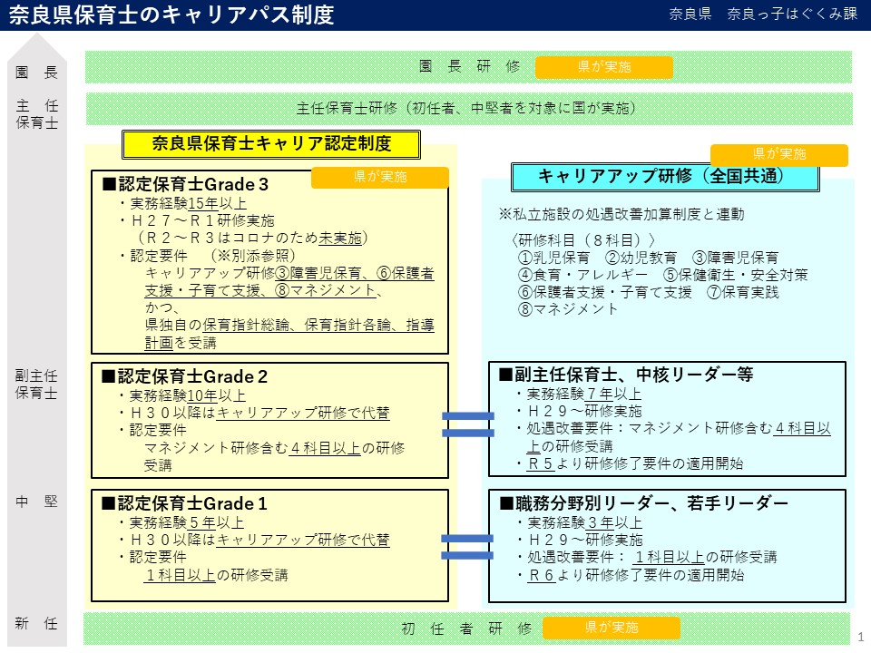Click the line R6より研修修了要件の適用開始
This screenshot has height=653, width=871.
(x=635, y=575)
